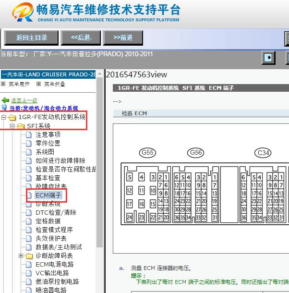Click the left panel scrollbar up arrow
The height and width of the screenshot is (293, 289).
(100, 74)
